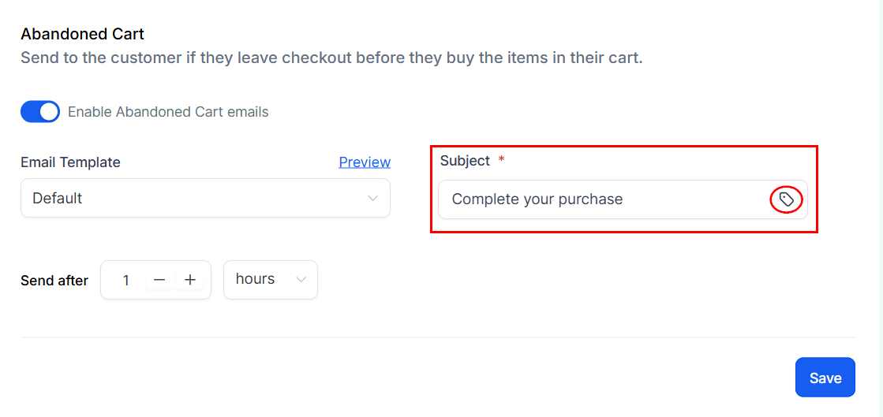Decrease Send after value with minus icon
Screen dimensions: 883x417
pos(160,280)
